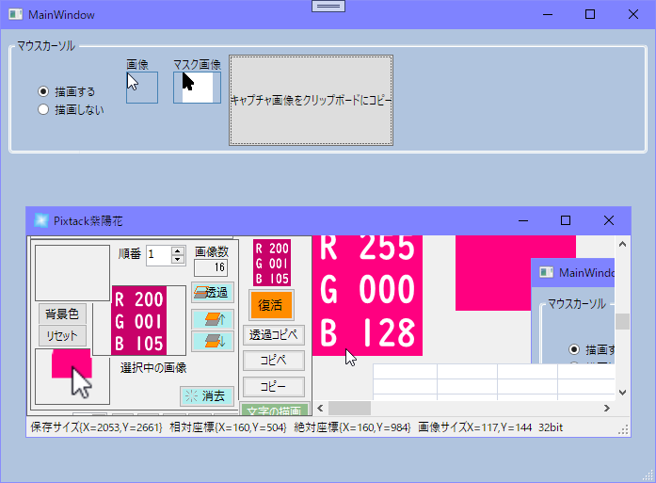
Task: Click the 消去 button with sparkle icon
Action: [x=207, y=396]
